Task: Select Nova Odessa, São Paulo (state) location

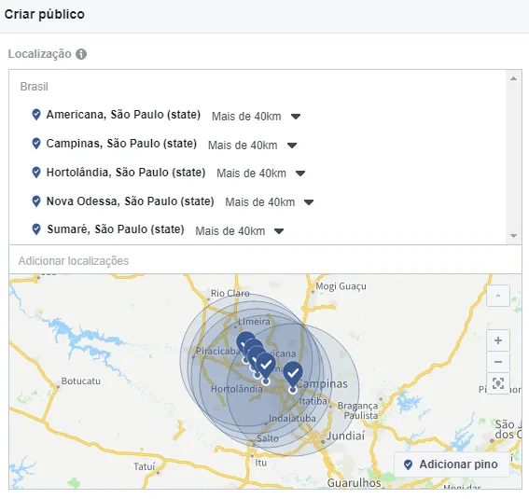Action: click(x=131, y=201)
